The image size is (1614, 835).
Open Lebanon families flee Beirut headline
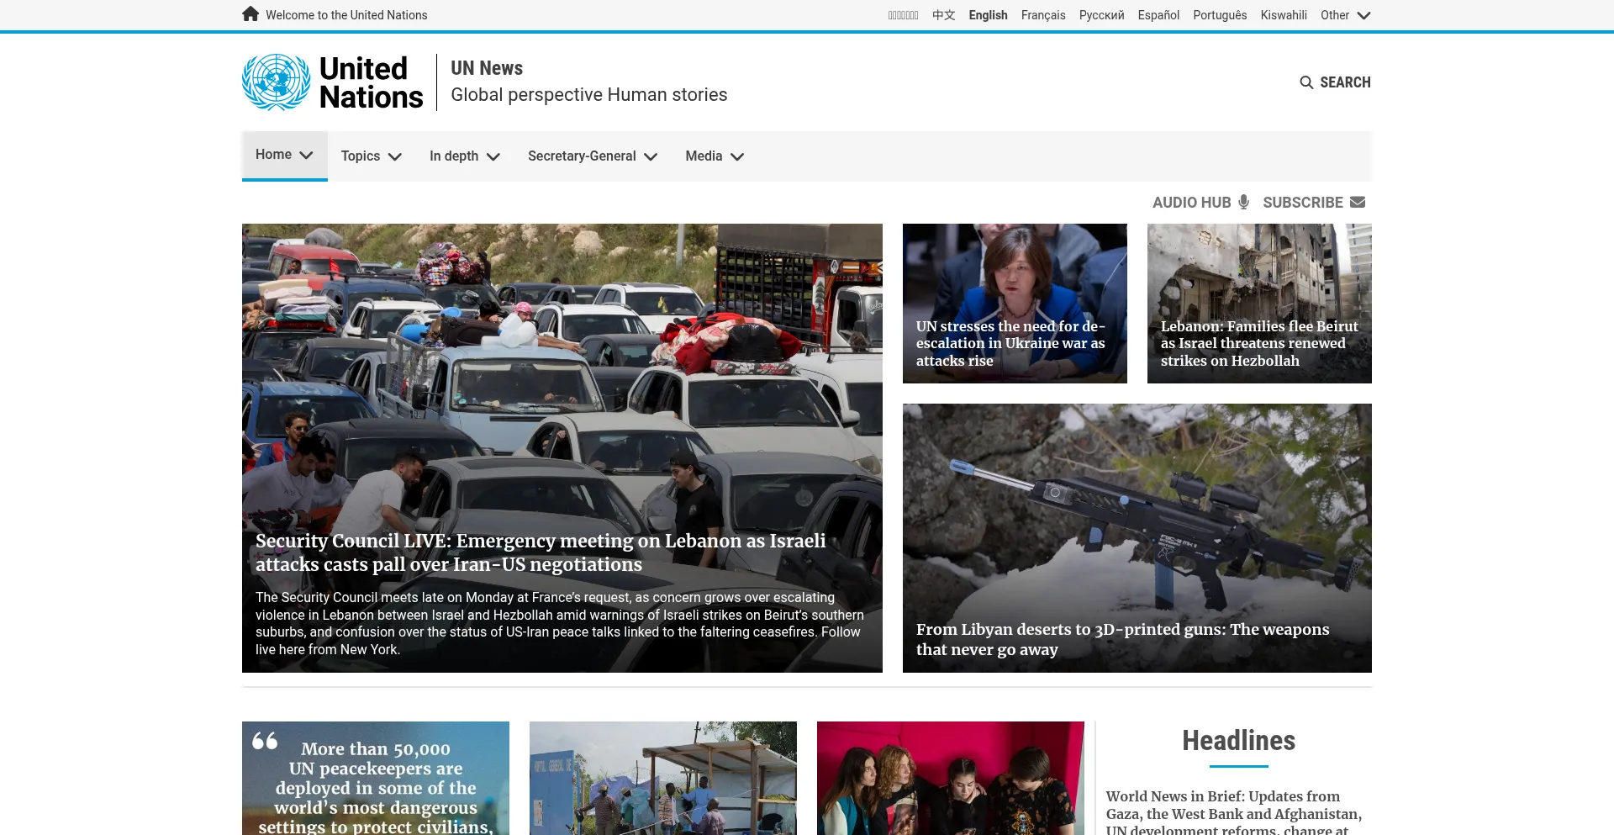[x=1259, y=343]
